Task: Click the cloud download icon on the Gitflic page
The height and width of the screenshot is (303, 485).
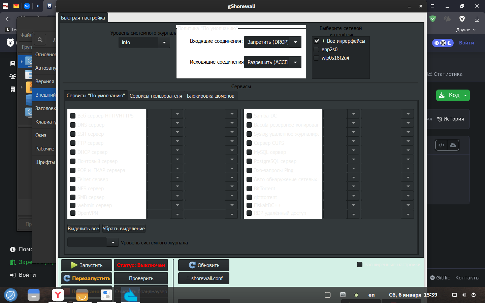Action: [x=453, y=145]
